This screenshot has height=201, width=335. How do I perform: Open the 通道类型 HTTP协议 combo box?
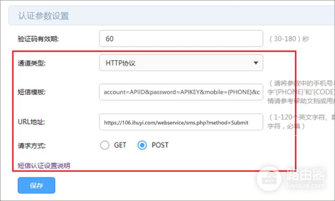(181, 63)
